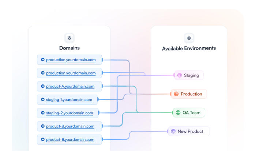This screenshot has height=151, width=256.
Task: Click the Available Environments heading
Action: [x=189, y=48]
